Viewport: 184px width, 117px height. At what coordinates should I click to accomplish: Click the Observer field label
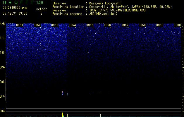click(59, 3)
